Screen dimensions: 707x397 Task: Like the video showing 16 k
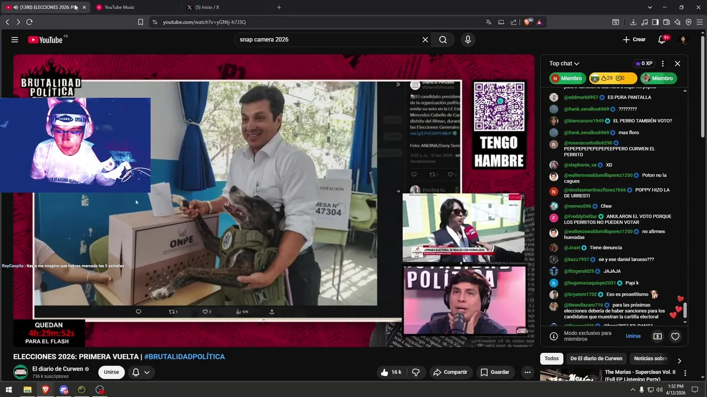tap(391, 372)
